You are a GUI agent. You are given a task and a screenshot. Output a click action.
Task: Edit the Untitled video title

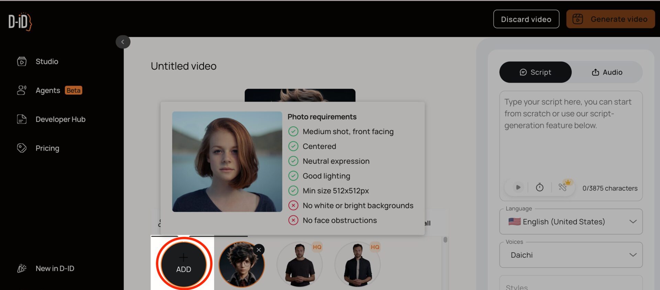pos(184,66)
